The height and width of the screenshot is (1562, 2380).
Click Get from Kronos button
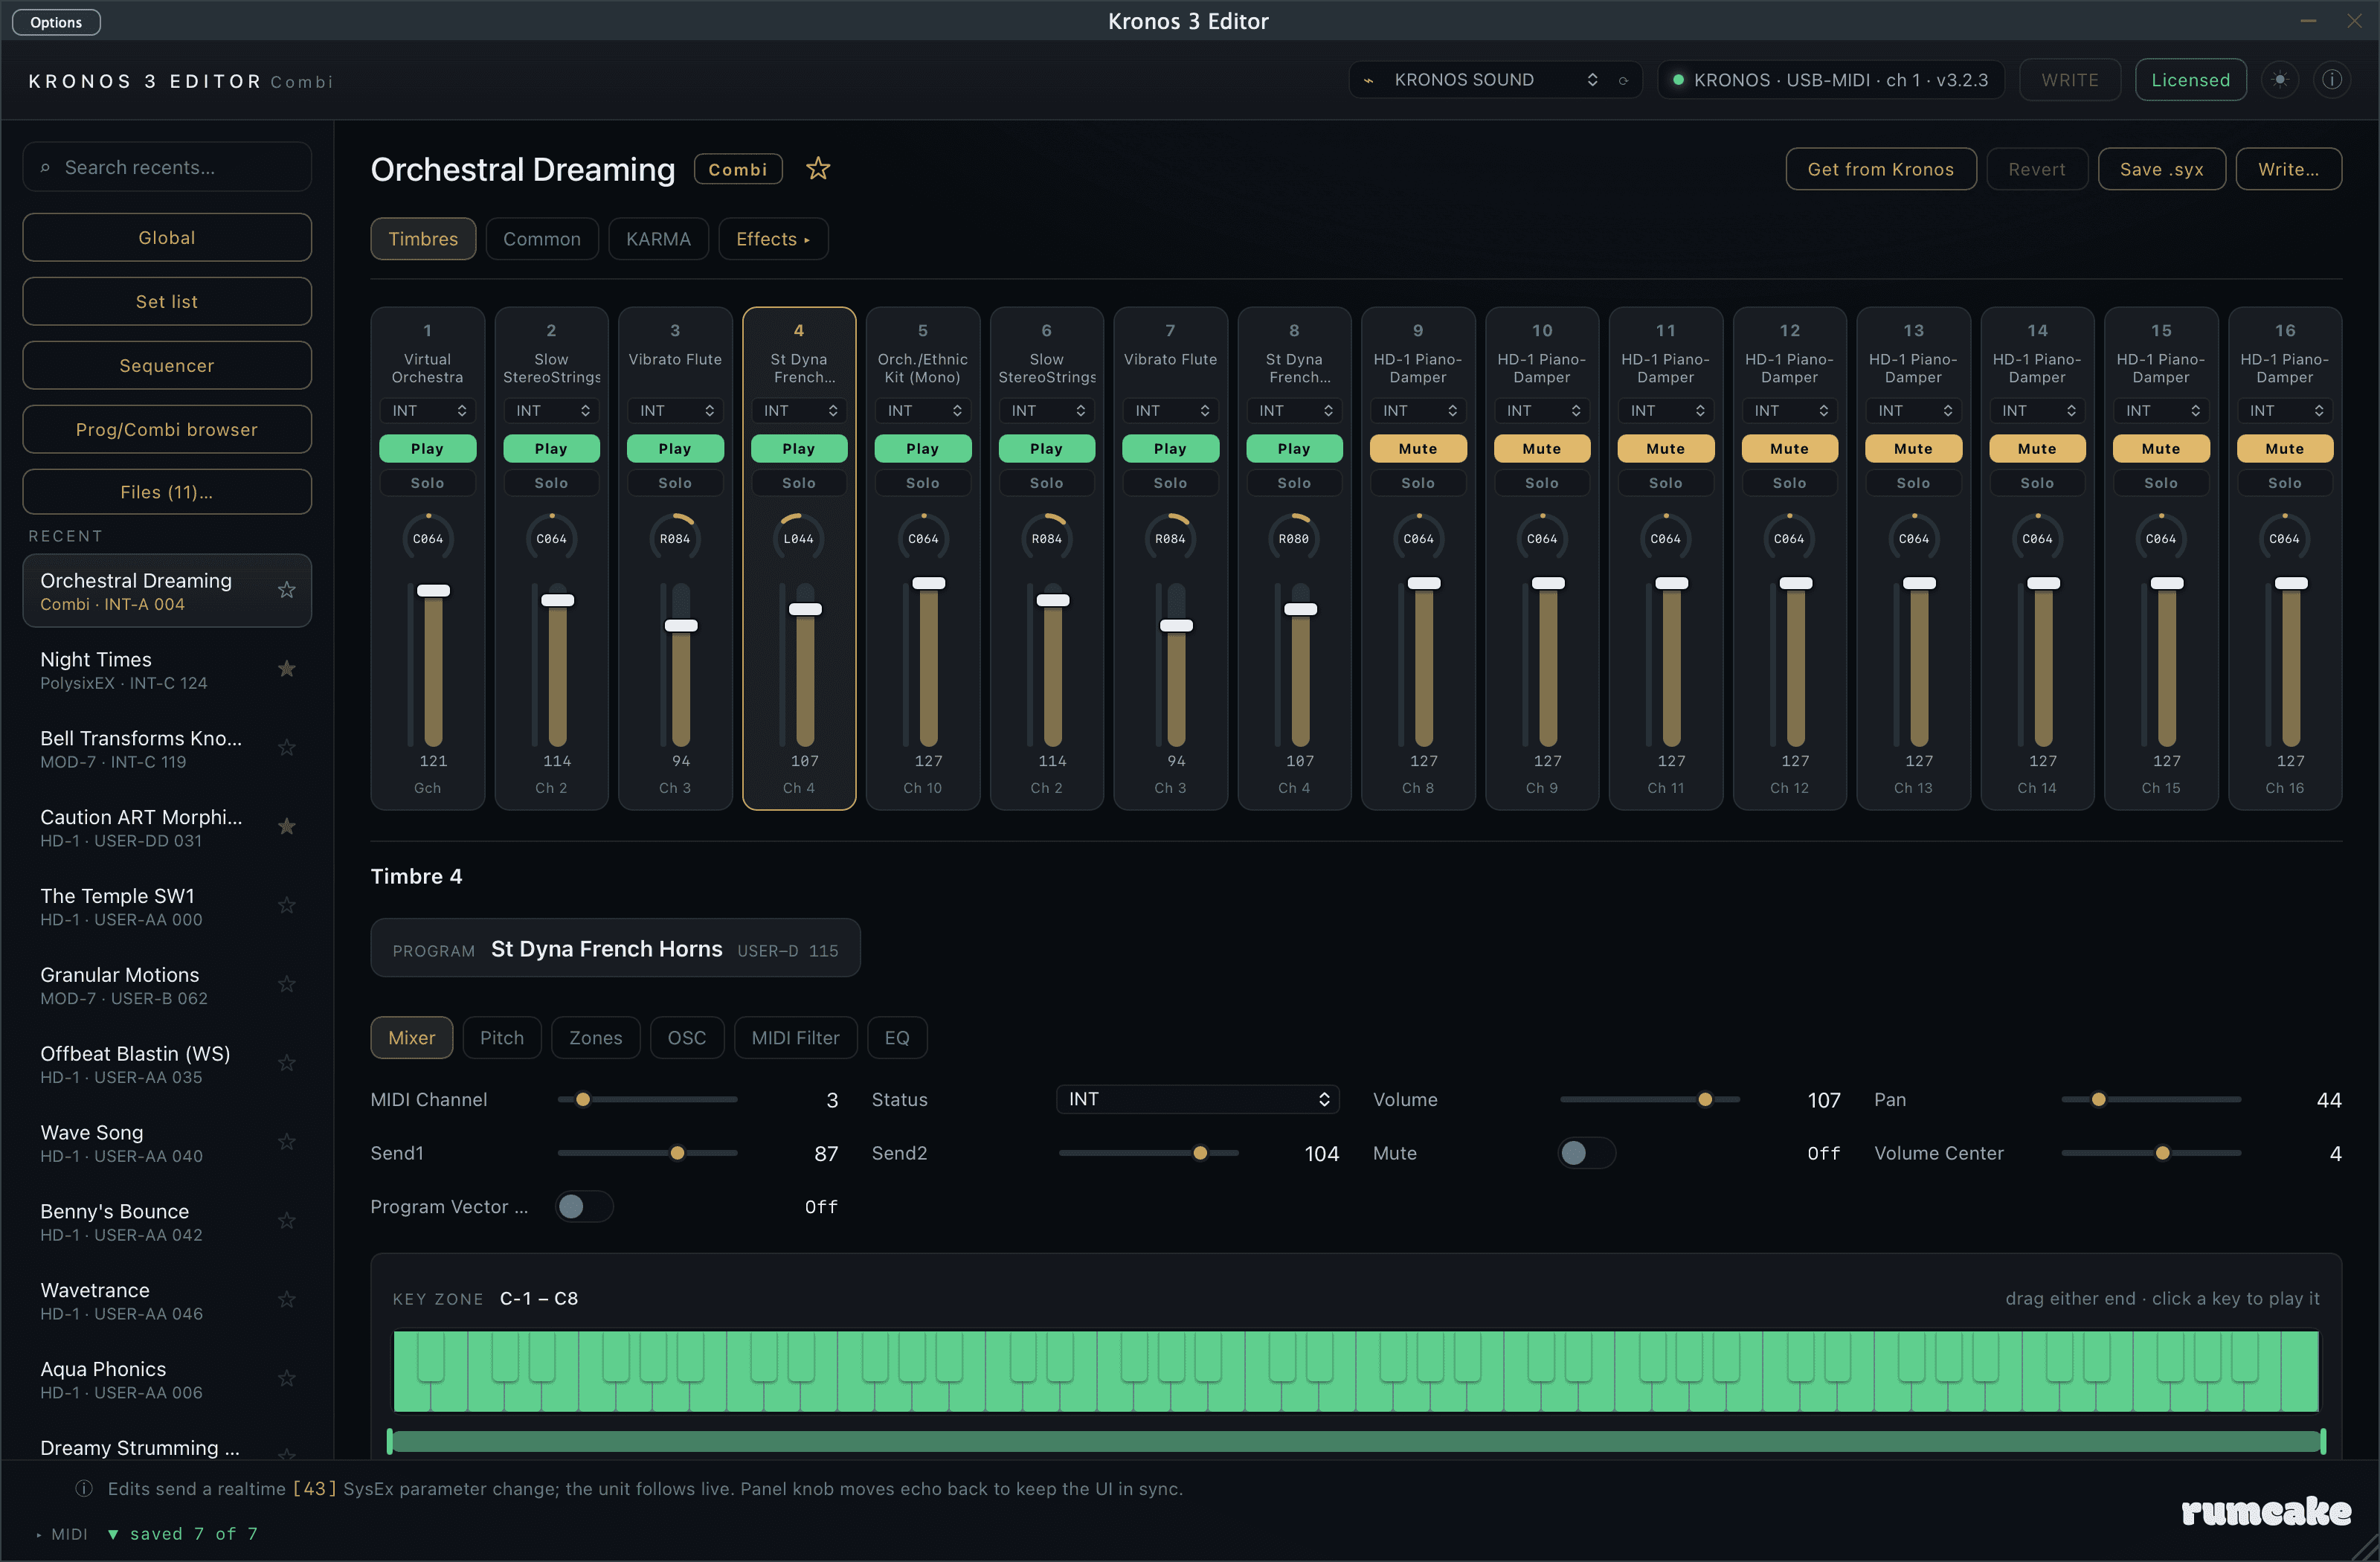pos(1881,169)
